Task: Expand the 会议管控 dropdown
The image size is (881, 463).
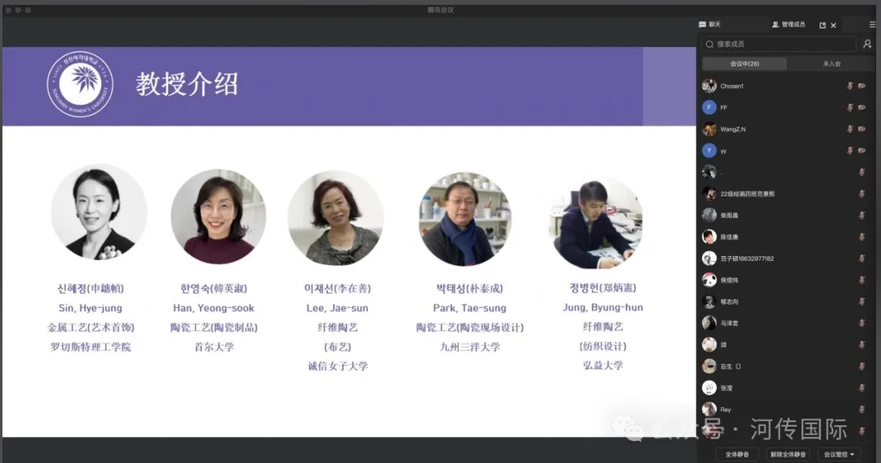Action: (x=838, y=454)
